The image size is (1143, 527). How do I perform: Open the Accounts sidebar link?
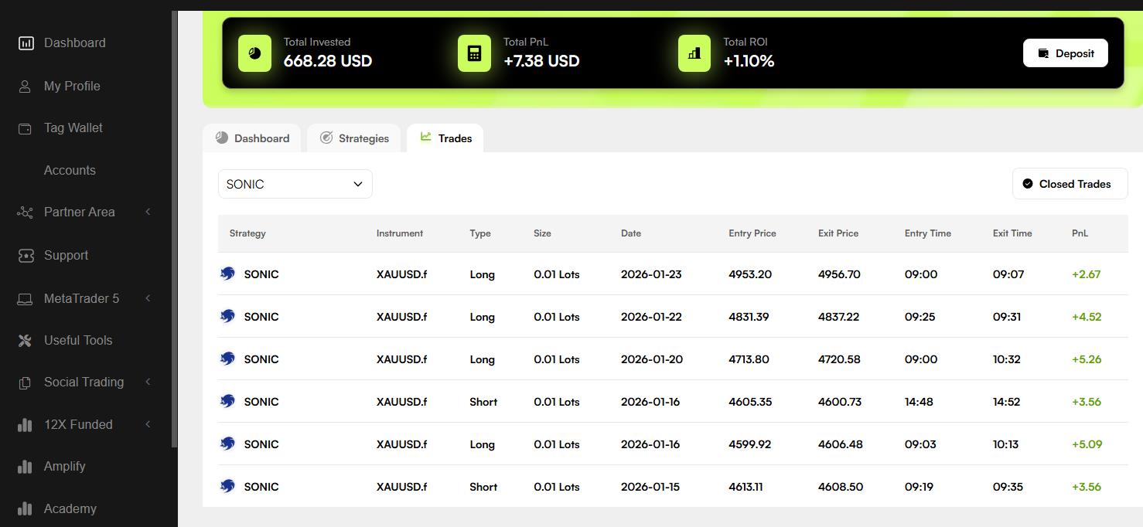tap(70, 171)
